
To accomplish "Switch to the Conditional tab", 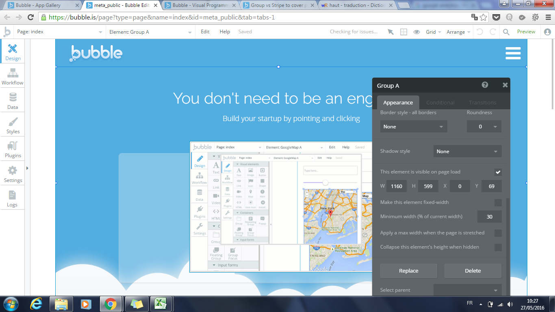I will tap(440, 102).
